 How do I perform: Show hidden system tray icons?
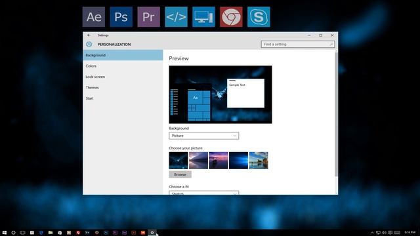point(372,233)
